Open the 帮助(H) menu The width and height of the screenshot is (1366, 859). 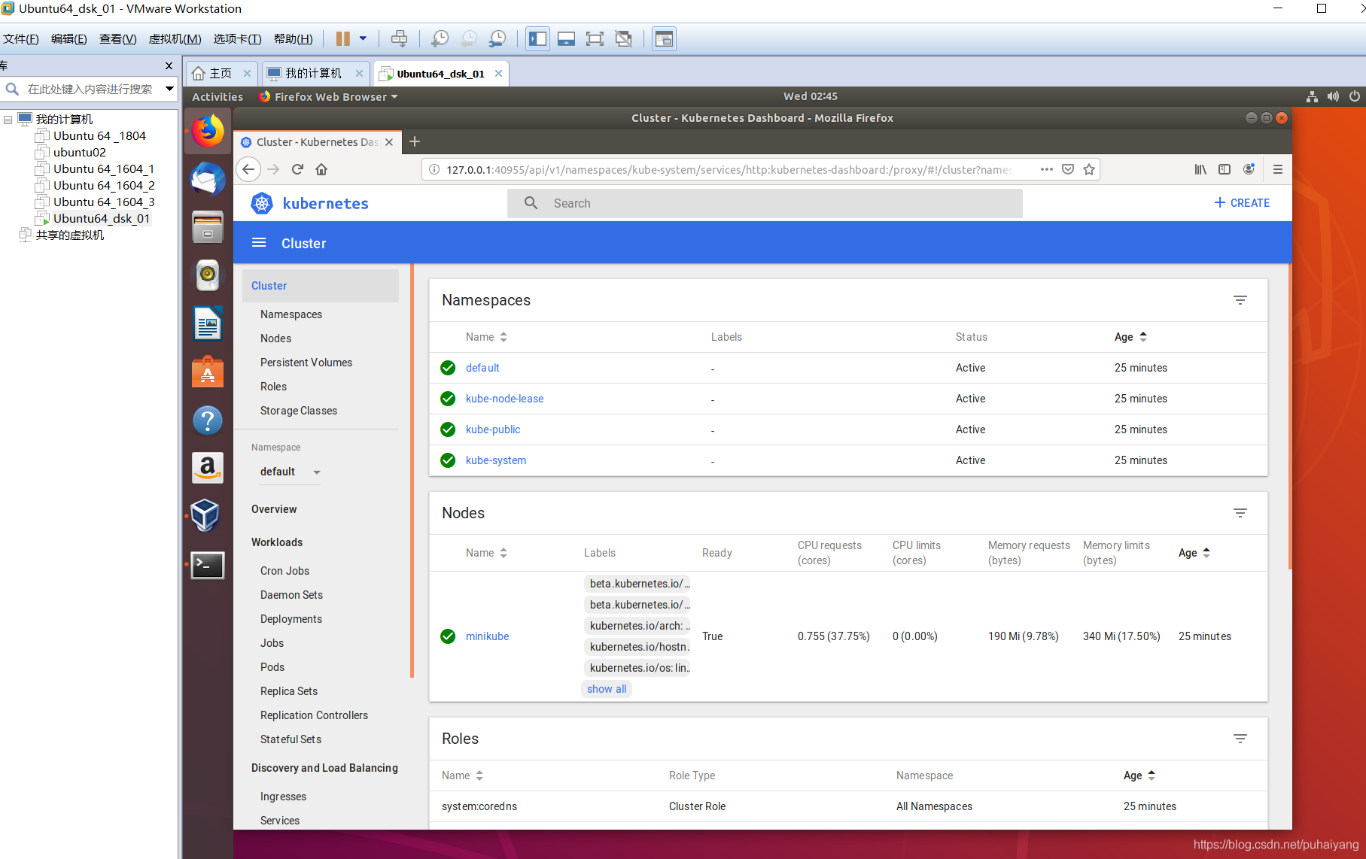(293, 38)
